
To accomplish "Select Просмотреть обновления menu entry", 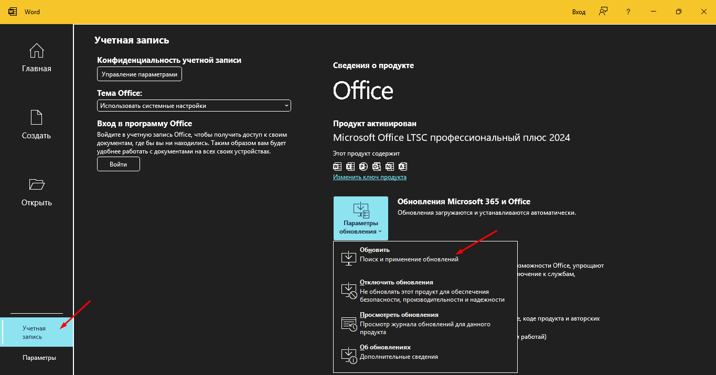I will (425, 323).
